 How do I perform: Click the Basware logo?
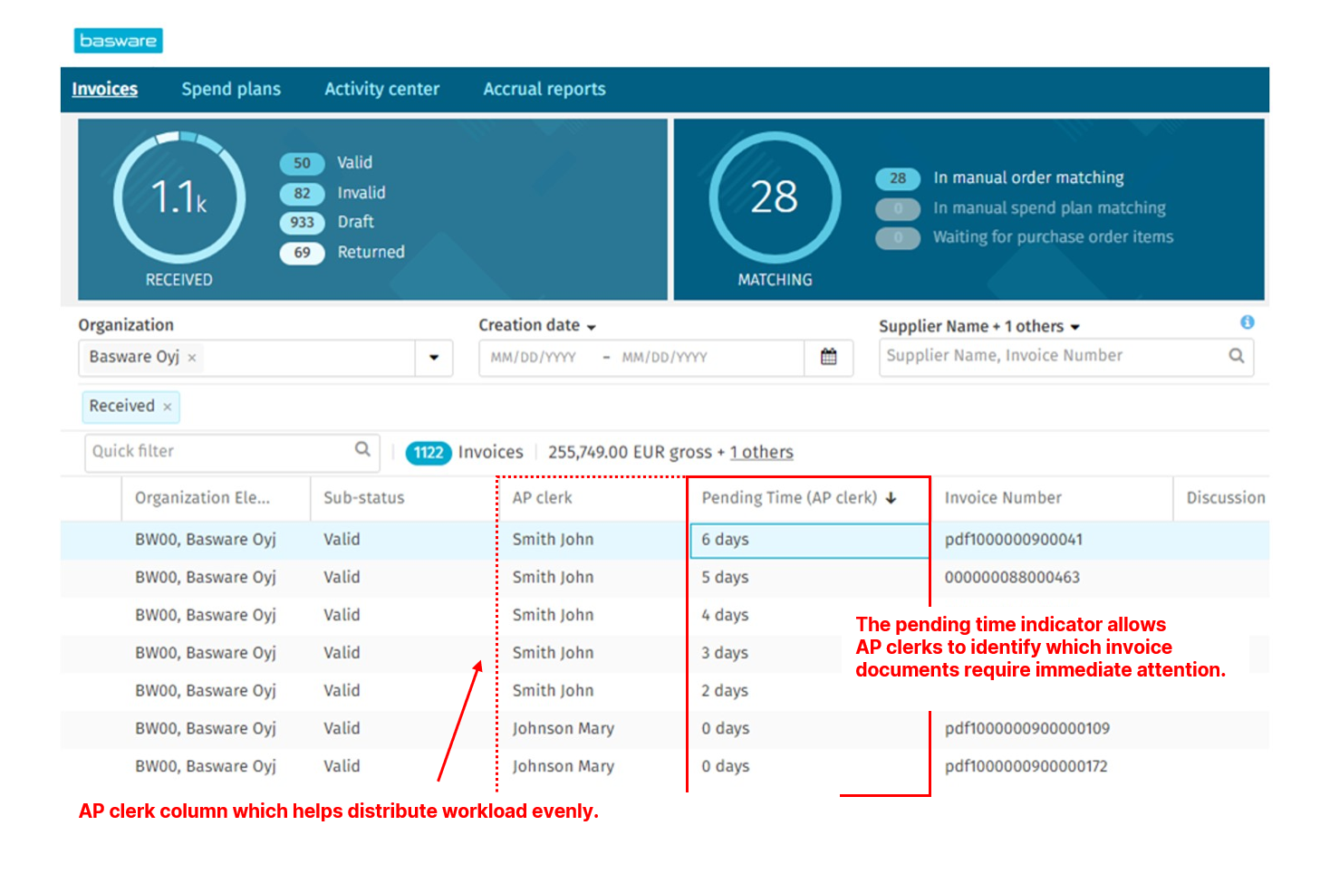pos(118,40)
